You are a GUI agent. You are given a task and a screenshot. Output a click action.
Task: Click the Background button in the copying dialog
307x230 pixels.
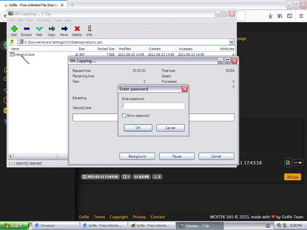click(x=137, y=156)
